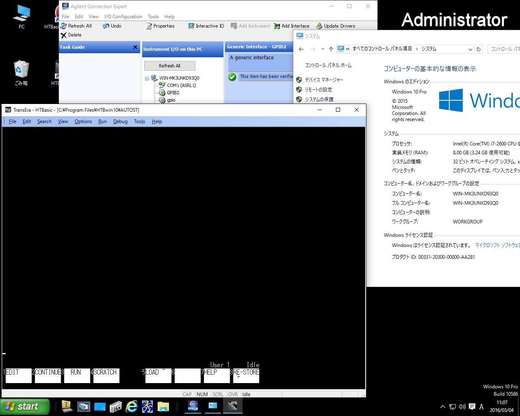Open recent locations dropdown in System window

click(x=323, y=49)
